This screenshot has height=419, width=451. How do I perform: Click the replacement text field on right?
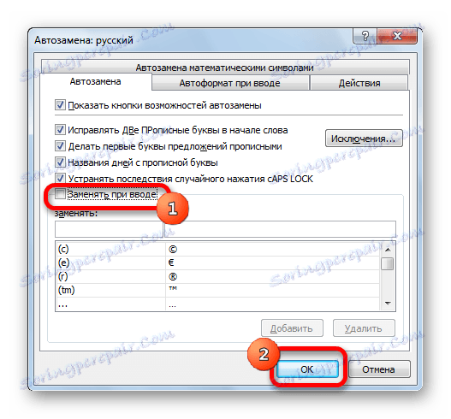280,229
